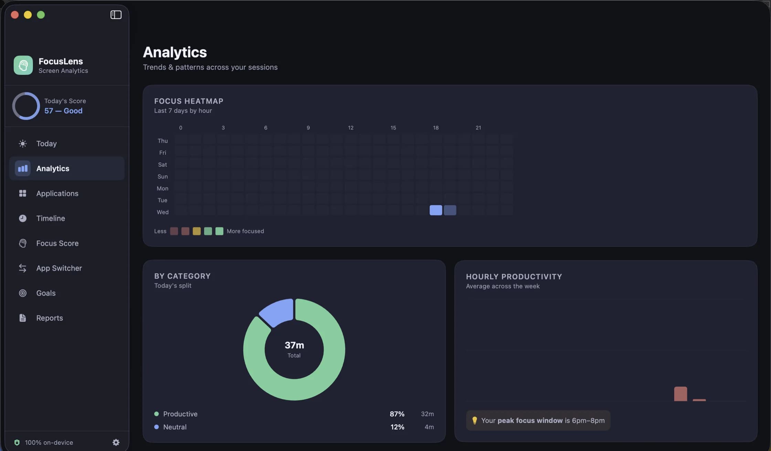This screenshot has height=451, width=771.
Task: Click the on-device shield lock icon
Action: point(17,442)
